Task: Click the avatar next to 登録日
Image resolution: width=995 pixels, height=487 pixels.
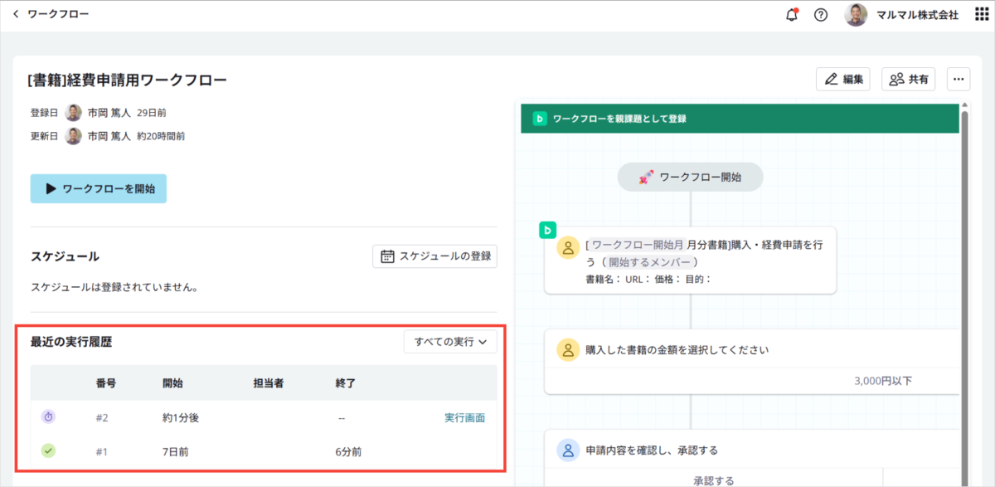Action: point(74,113)
